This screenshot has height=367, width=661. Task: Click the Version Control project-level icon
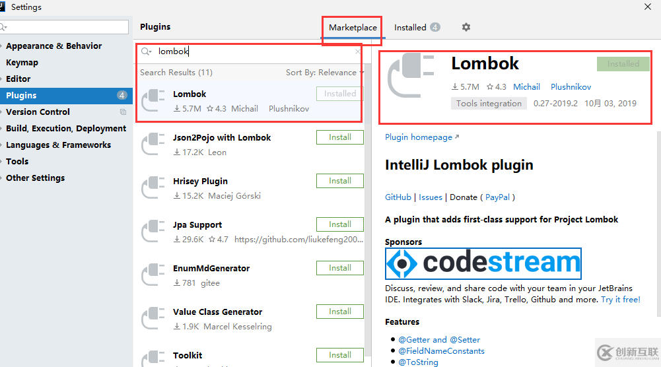click(123, 112)
